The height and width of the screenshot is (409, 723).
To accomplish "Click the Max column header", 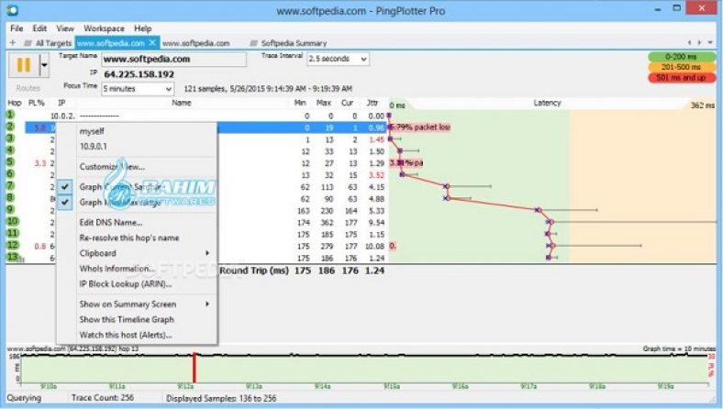I will click(x=324, y=103).
